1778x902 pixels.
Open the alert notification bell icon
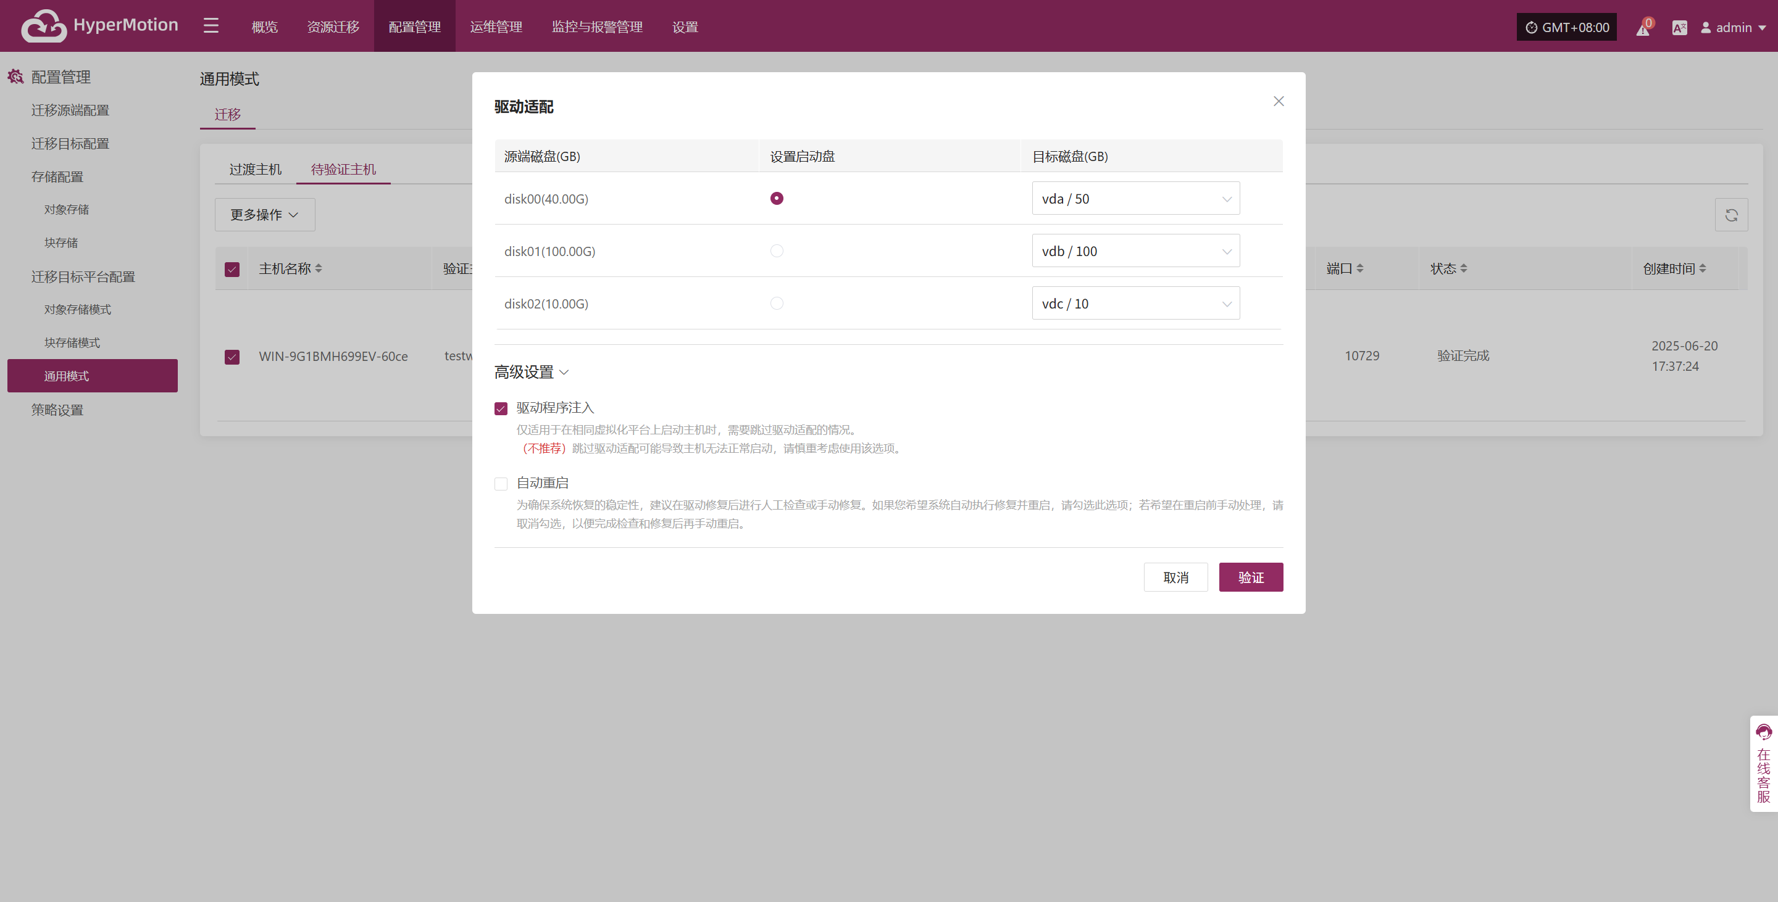[1643, 28]
